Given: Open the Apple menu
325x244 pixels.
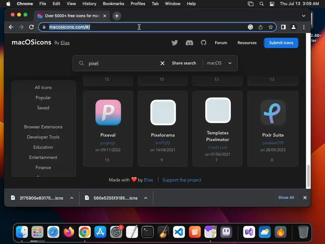Looking at the screenshot, I should click(x=8, y=3).
